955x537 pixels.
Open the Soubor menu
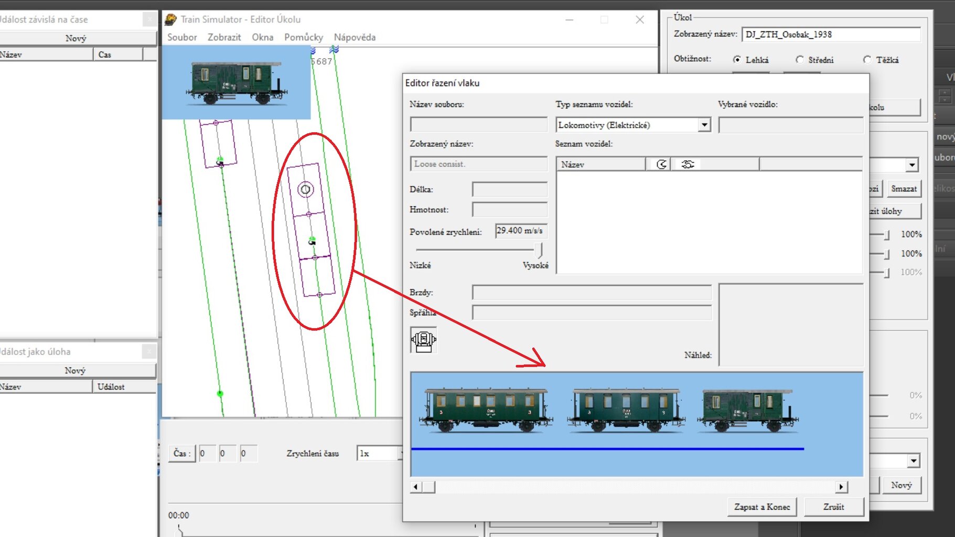coord(182,37)
